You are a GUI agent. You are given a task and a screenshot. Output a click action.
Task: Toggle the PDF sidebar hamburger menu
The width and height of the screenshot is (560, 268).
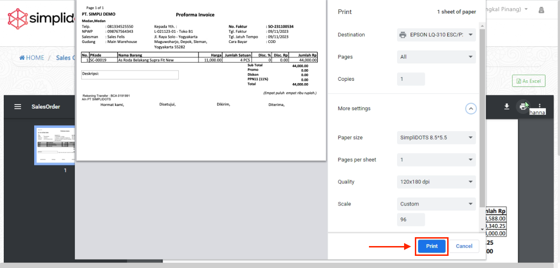[x=18, y=106]
